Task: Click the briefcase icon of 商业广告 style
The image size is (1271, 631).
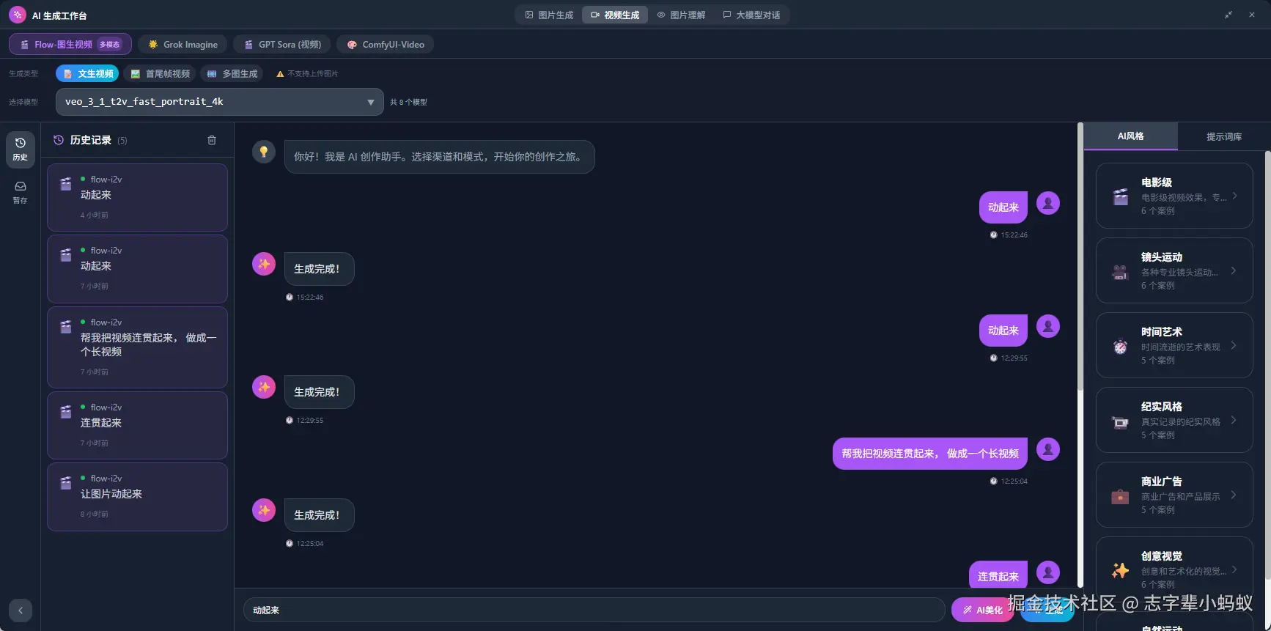Action: coord(1121,495)
